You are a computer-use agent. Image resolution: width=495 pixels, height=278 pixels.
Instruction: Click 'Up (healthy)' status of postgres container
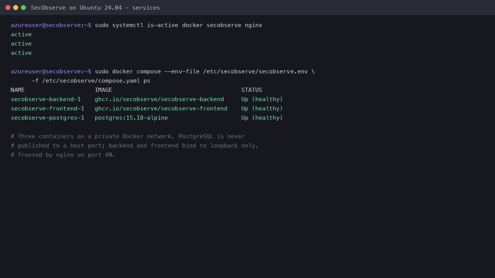[x=262, y=118]
